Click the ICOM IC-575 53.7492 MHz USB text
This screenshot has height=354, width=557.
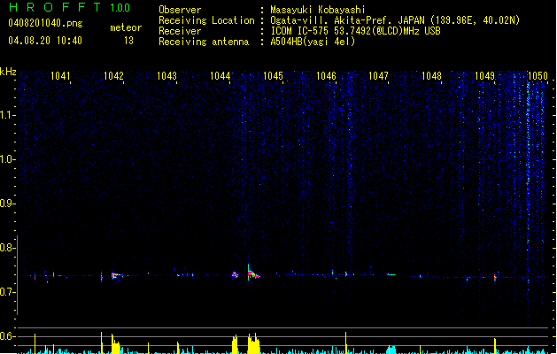(355, 31)
